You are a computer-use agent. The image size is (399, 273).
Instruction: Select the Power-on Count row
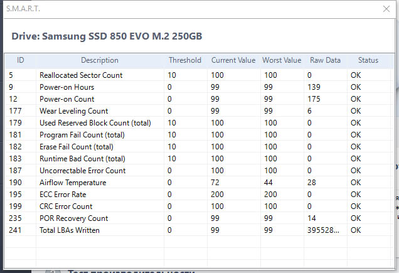[198, 99]
